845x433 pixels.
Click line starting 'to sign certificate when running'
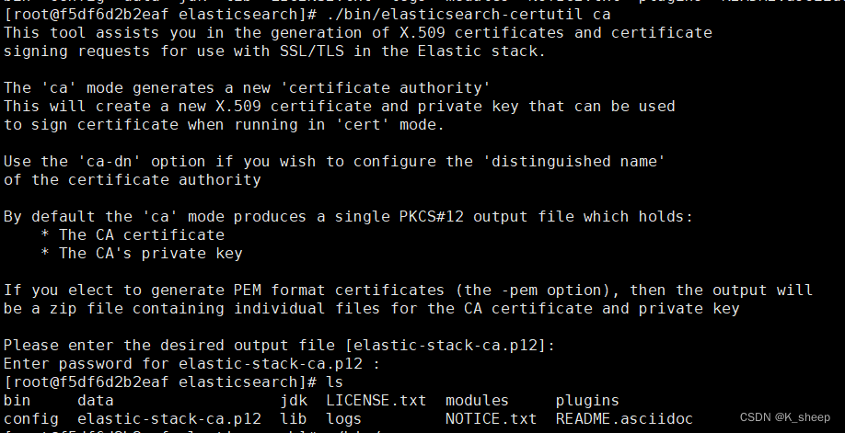click(x=225, y=125)
